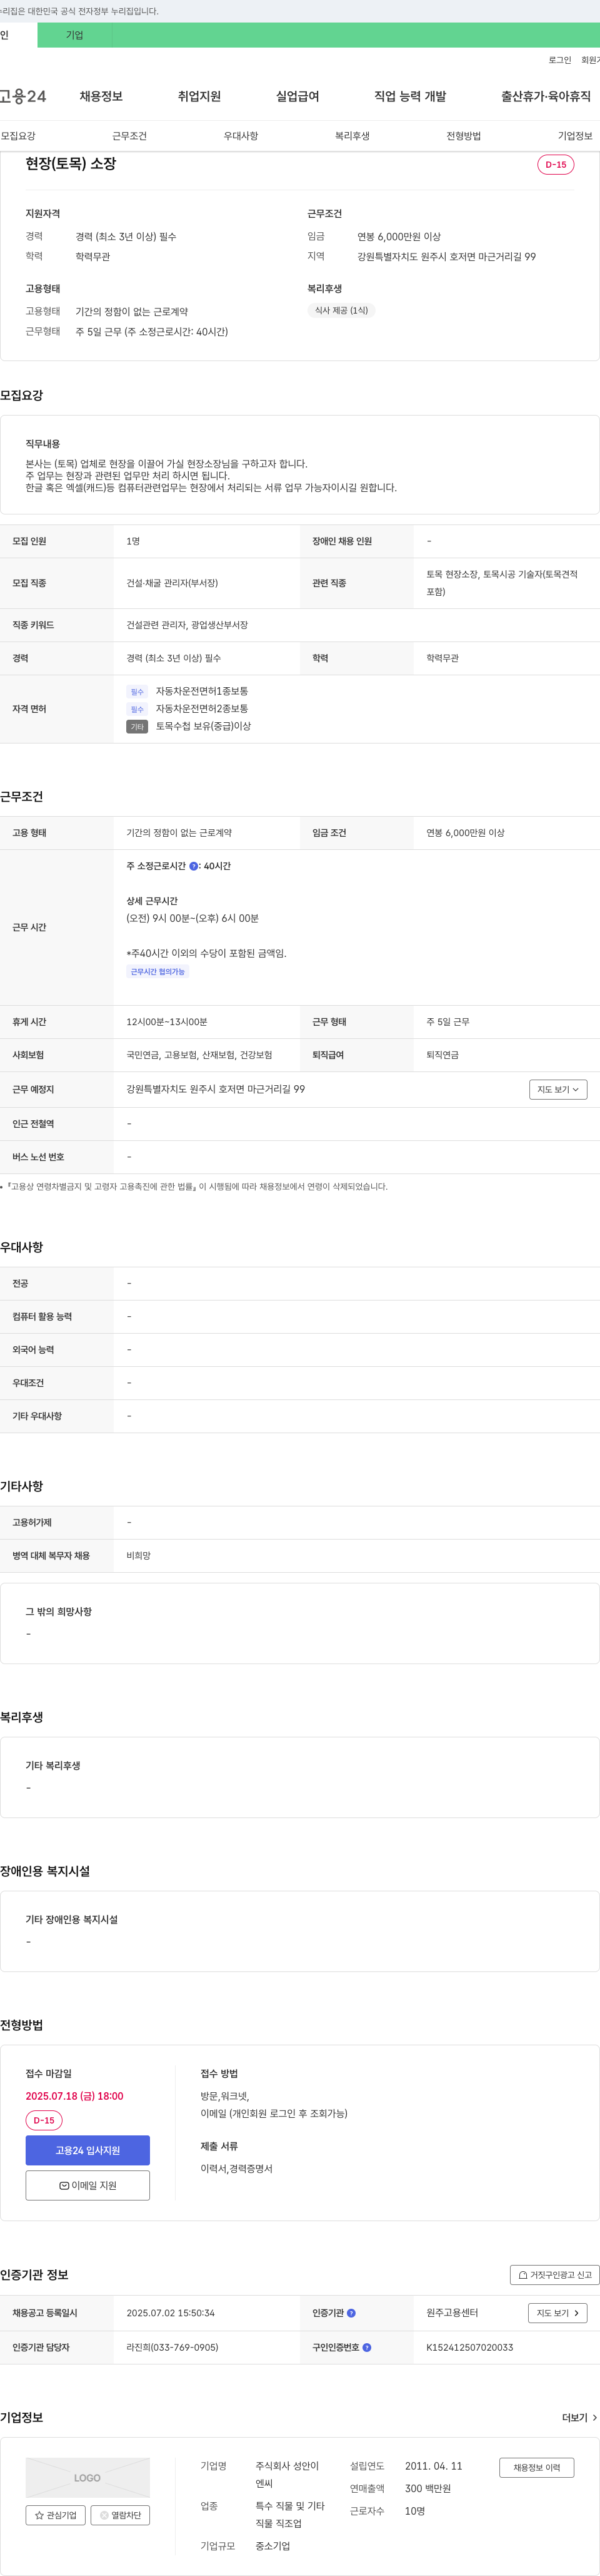Click the 퇴직연금 value in 퇴직급여 row
The height and width of the screenshot is (2576, 600).
(x=443, y=1055)
